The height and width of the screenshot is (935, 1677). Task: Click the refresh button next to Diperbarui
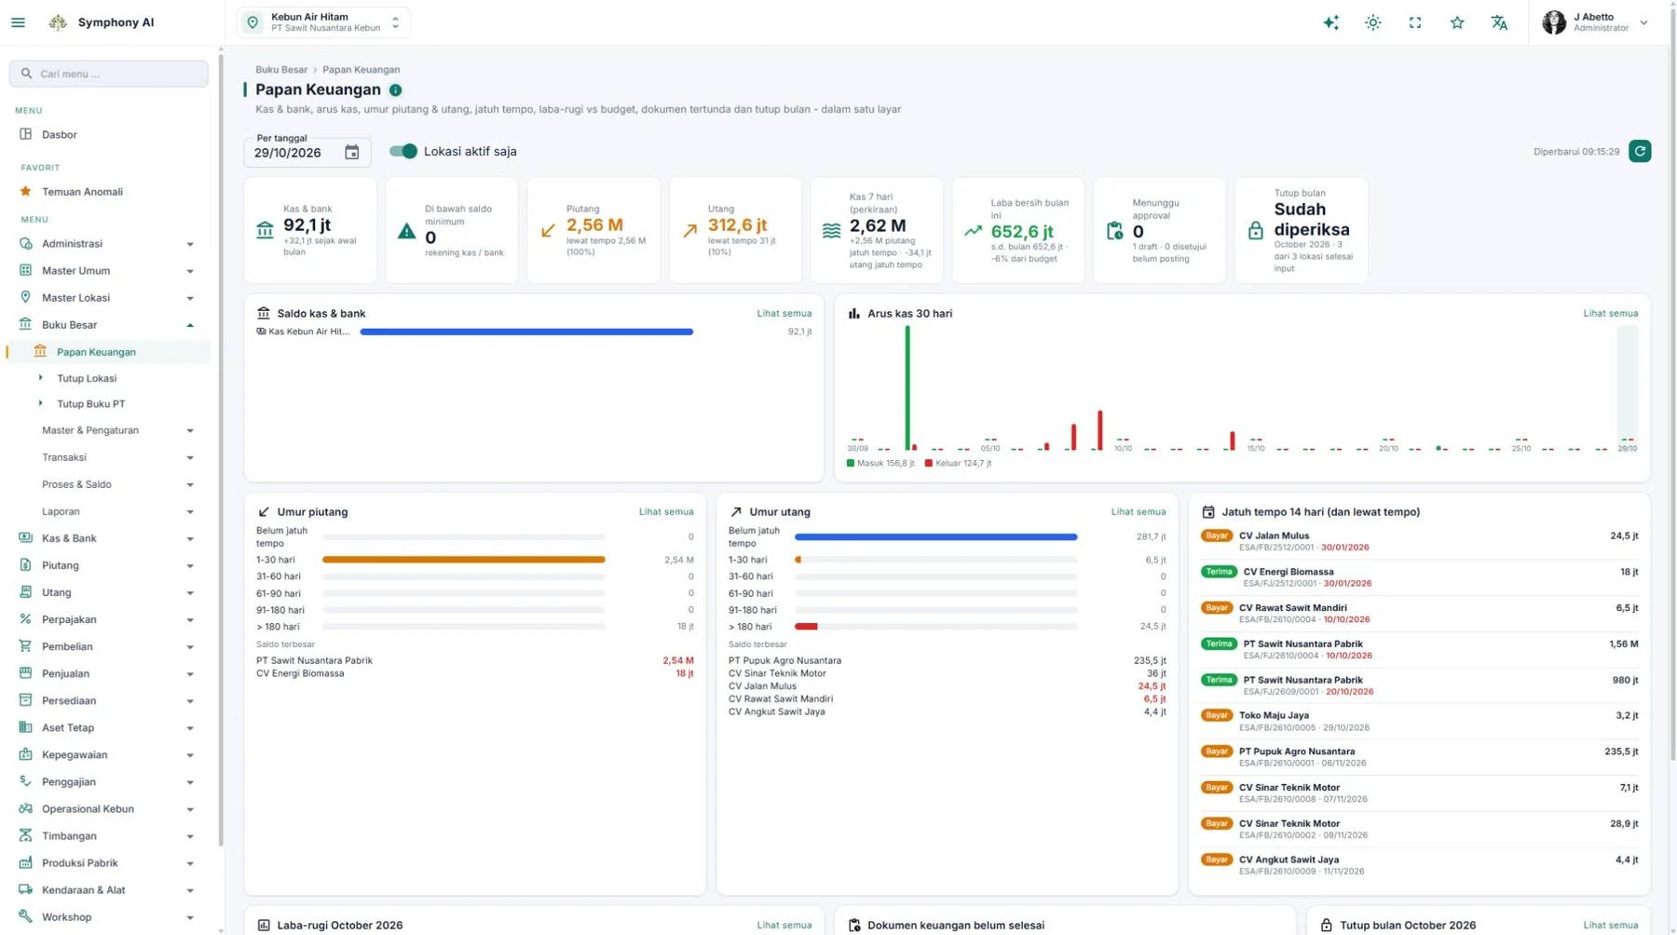point(1640,151)
